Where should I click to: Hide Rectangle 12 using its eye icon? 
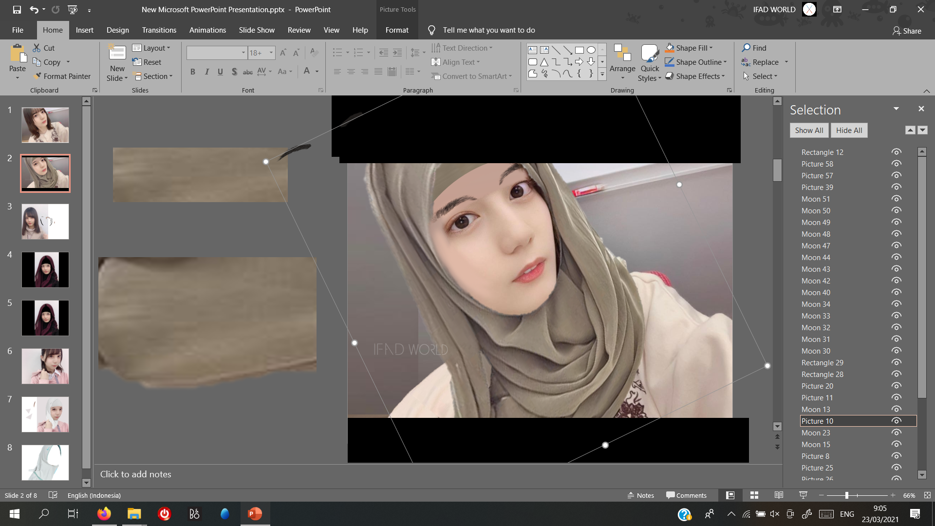point(896,152)
